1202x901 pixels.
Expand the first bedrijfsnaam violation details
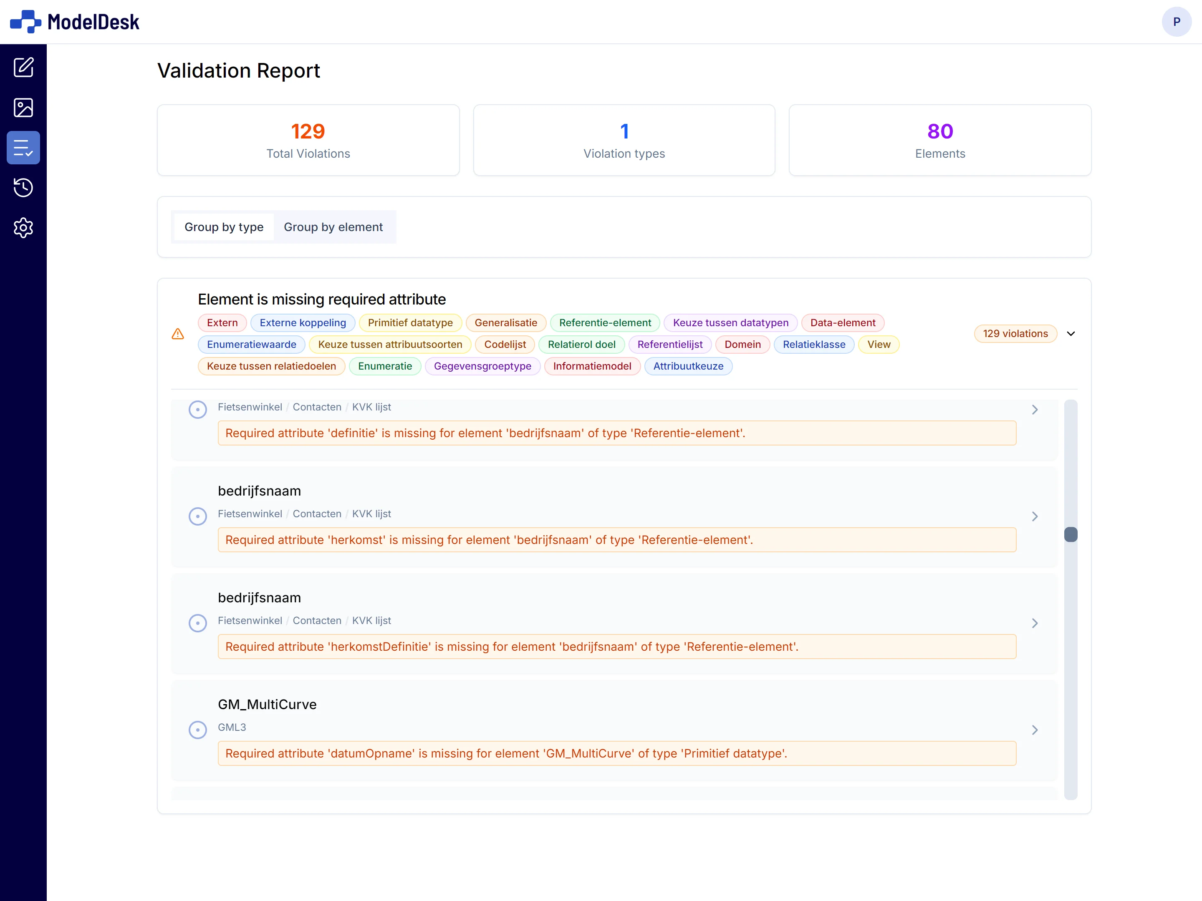(1035, 516)
